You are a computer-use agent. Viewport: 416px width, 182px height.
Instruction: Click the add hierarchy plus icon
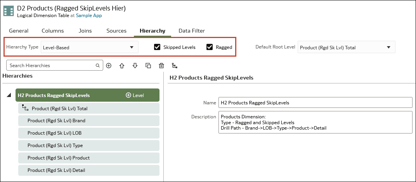coord(109,66)
